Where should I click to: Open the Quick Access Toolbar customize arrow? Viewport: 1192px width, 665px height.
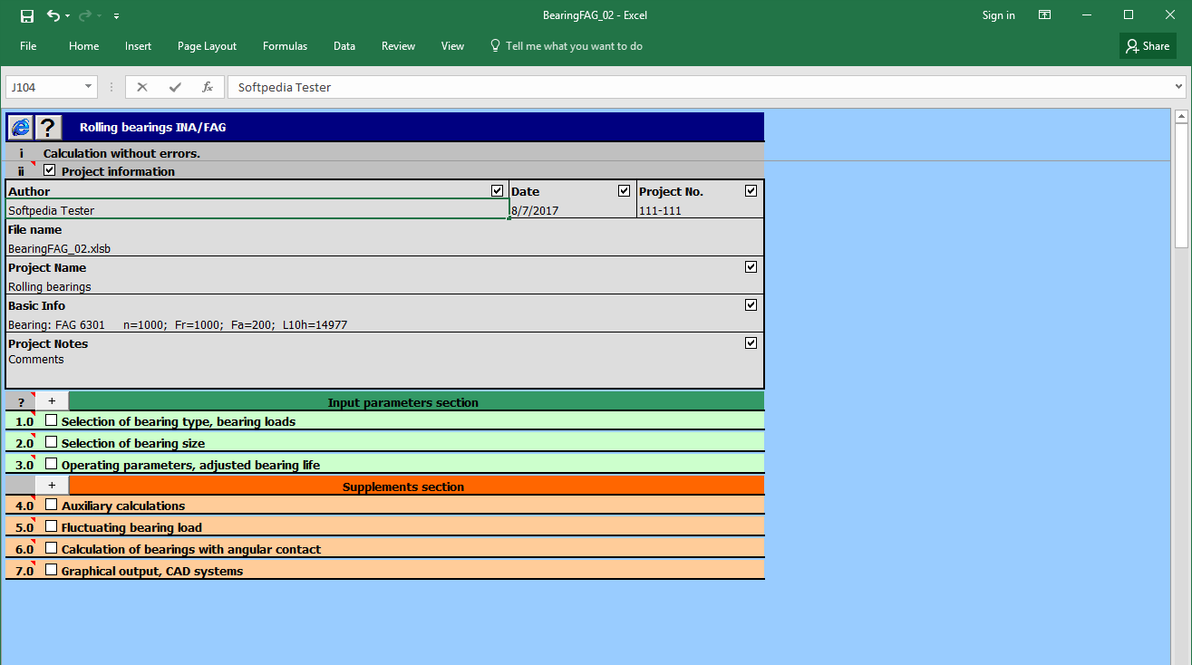pyautogui.click(x=117, y=16)
